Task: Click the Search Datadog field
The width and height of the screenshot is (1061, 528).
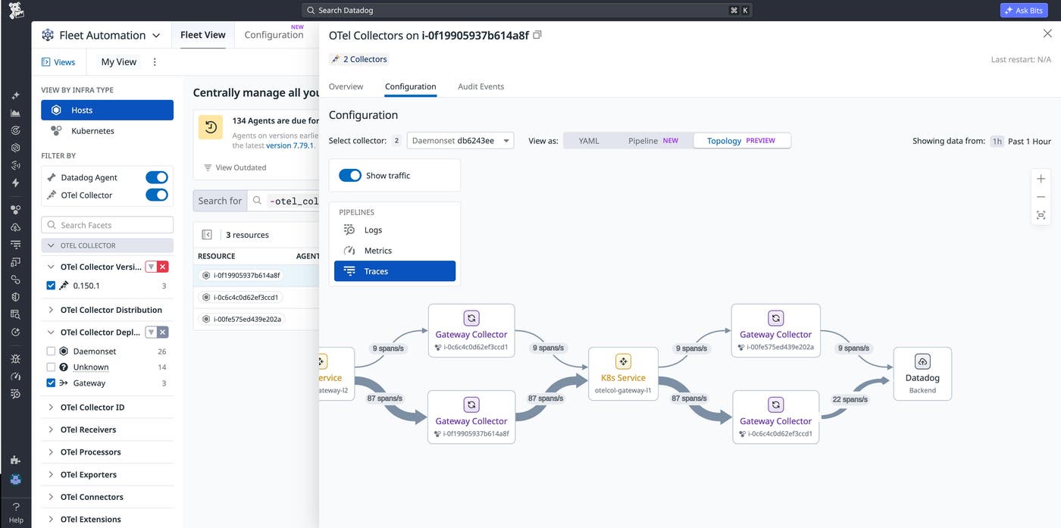Action: (527, 11)
